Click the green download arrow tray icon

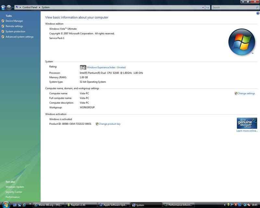pos(228,205)
